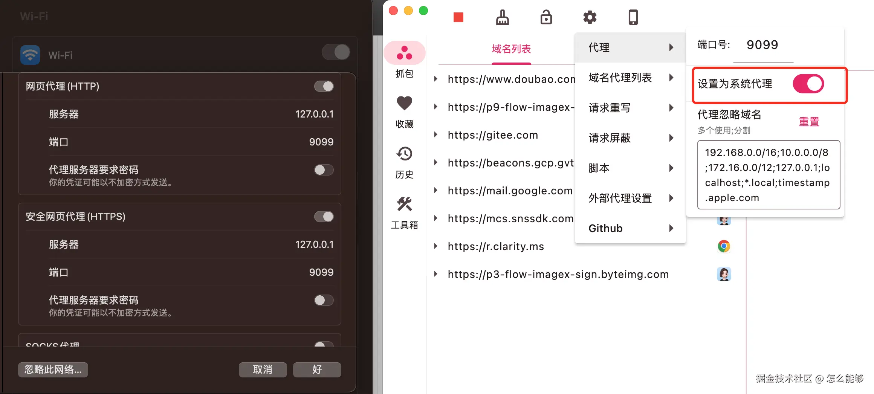The width and height of the screenshot is (874, 394).
Task: Expand the https://www.doubao.com entry
Action: [x=436, y=79]
